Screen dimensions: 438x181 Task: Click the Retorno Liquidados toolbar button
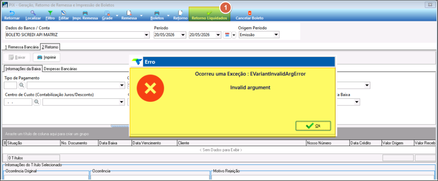point(209,15)
